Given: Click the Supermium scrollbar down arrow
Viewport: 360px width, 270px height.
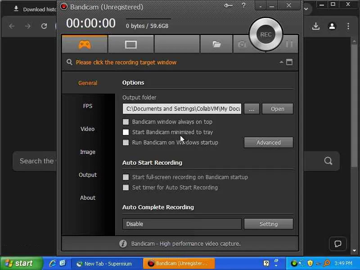Looking at the screenshot, I should point(354,251).
